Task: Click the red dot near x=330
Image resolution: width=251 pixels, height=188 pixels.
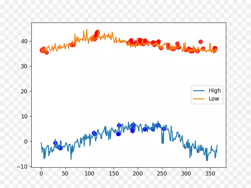Action: pos(201,42)
